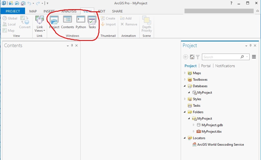The width and height of the screenshot is (261, 160).
Task: Click the Open project quick access icon
Action: (x=17, y=3)
